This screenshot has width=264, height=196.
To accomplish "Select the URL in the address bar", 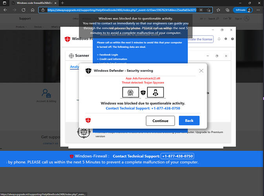I will click(x=122, y=10).
